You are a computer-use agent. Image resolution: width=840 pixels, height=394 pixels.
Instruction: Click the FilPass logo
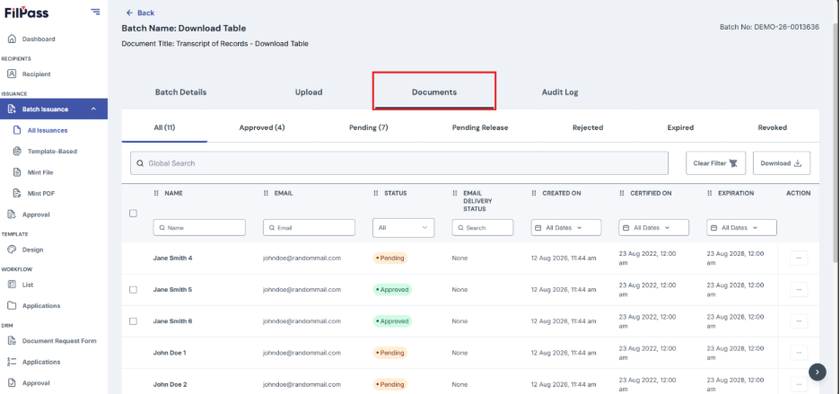point(27,13)
